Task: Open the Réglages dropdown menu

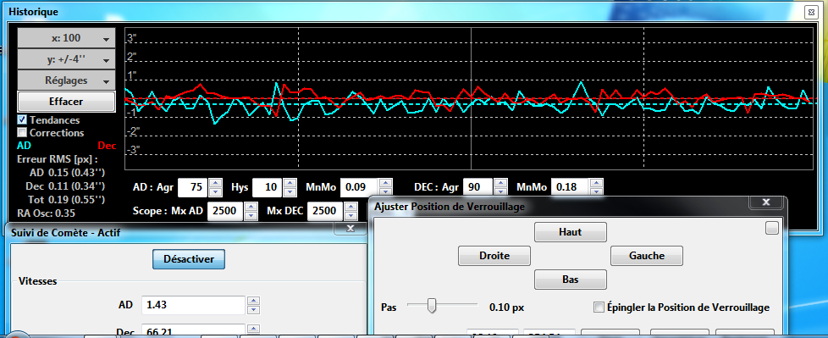Action: click(x=66, y=80)
